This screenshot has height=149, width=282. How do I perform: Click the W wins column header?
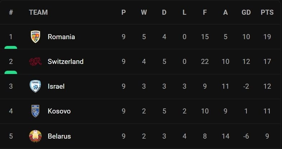pyautogui.click(x=144, y=12)
